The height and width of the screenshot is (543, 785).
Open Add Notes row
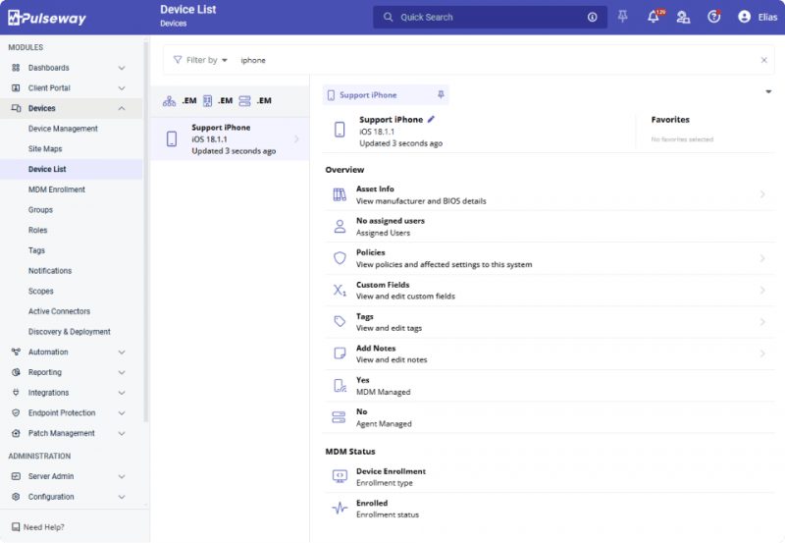point(549,353)
